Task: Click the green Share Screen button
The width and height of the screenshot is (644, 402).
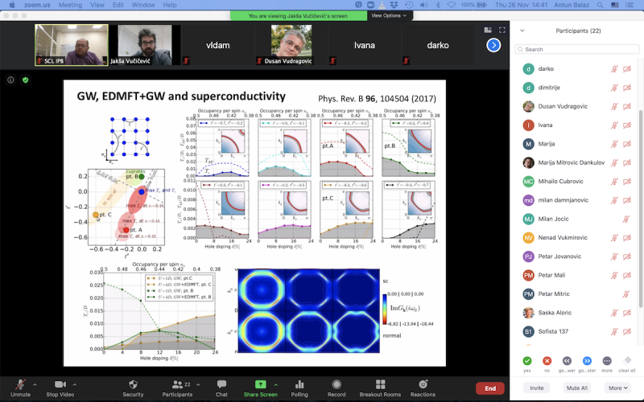Action: click(x=260, y=388)
